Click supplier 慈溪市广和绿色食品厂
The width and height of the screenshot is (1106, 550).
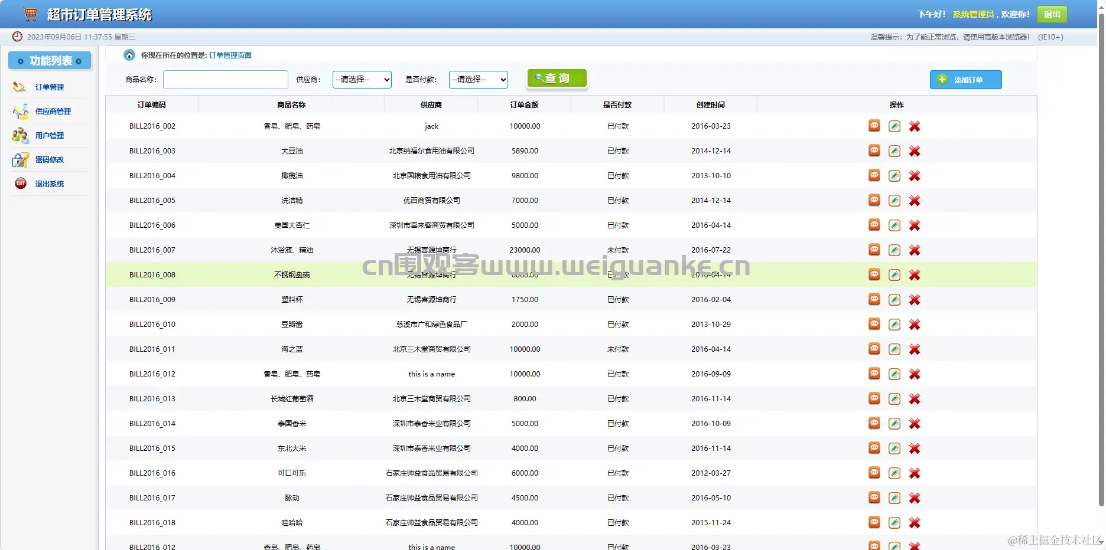coord(432,324)
